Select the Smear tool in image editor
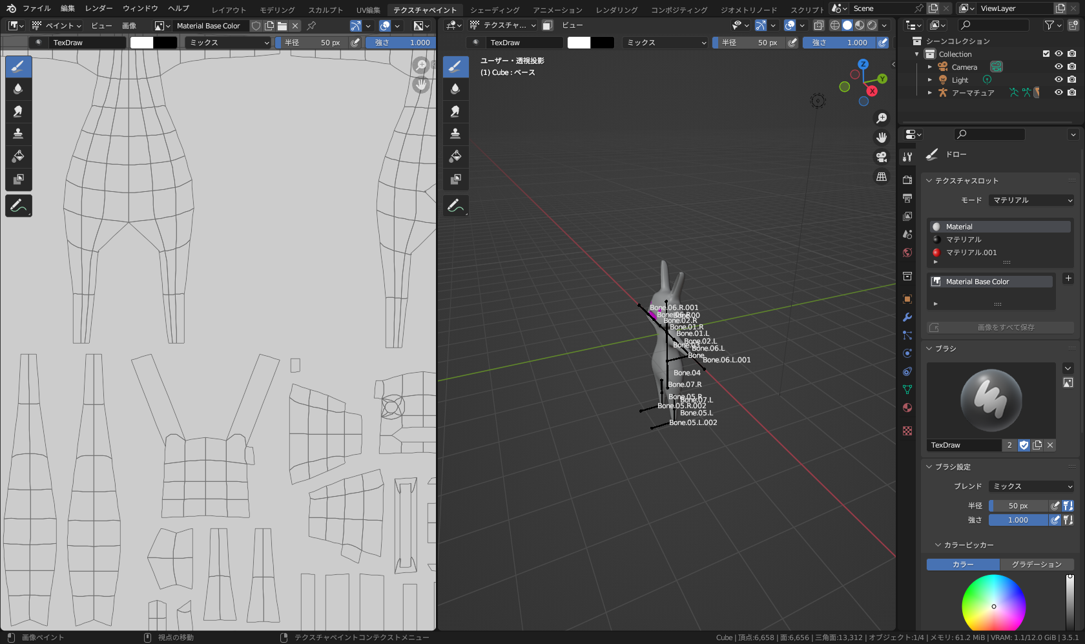This screenshot has width=1085, height=644. [x=18, y=111]
